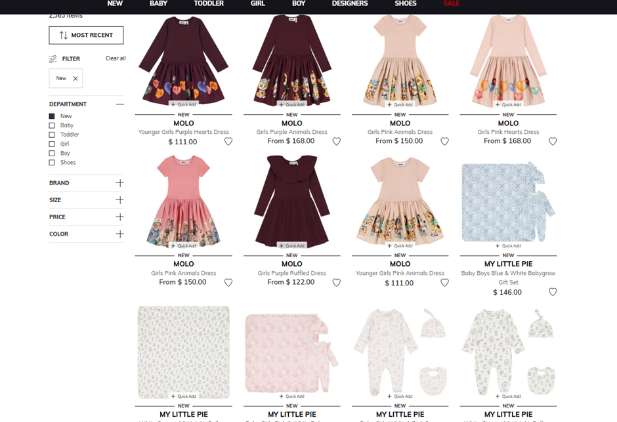Click MY LITTLE PIE brand above Babygrow Gift Set

click(509, 264)
